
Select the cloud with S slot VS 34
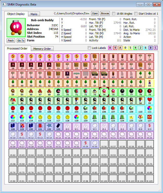tap(86, 144)
